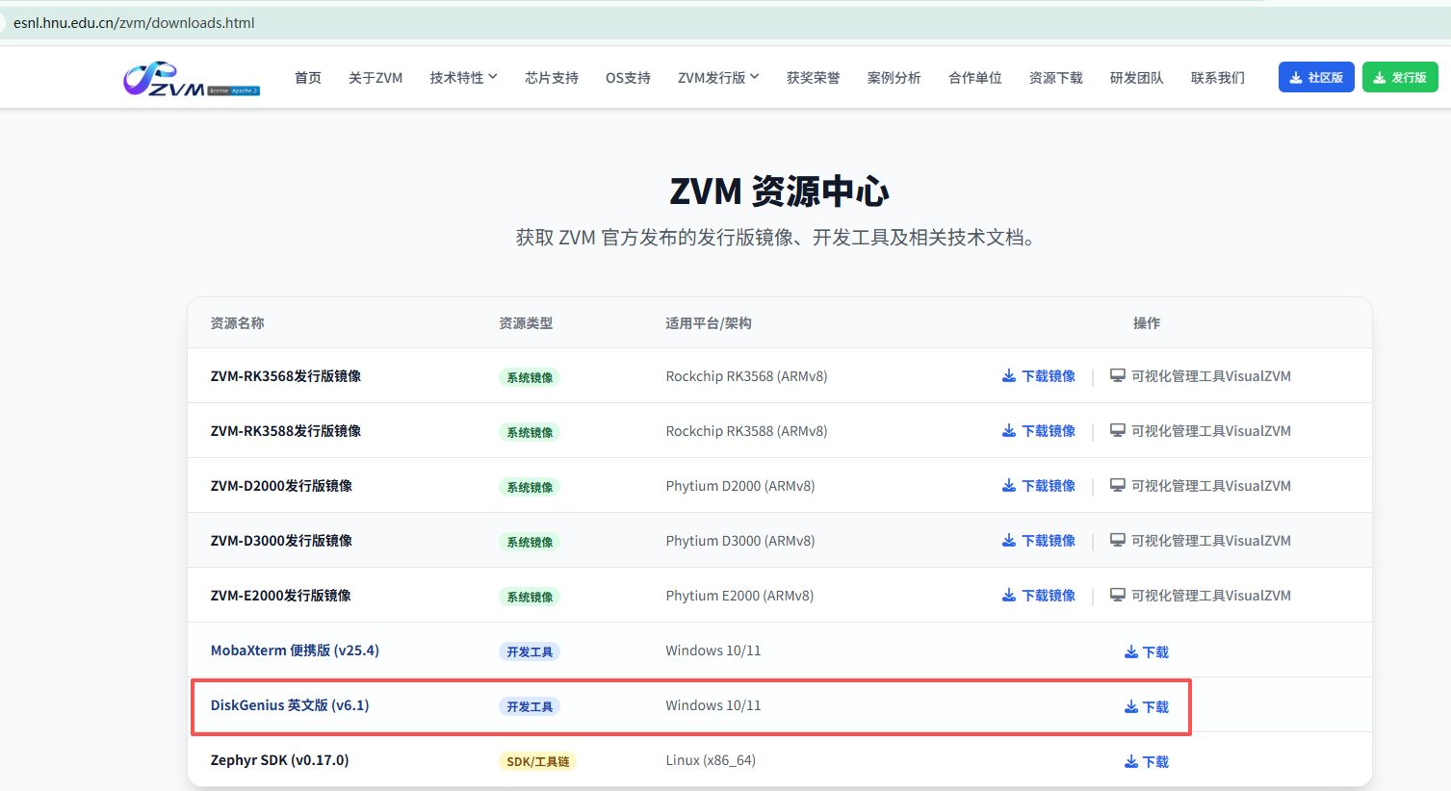Image resolution: width=1451 pixels, height=791 pixels.
Task: Select 案例分析 in the top menu
Action: coord(894,78)
